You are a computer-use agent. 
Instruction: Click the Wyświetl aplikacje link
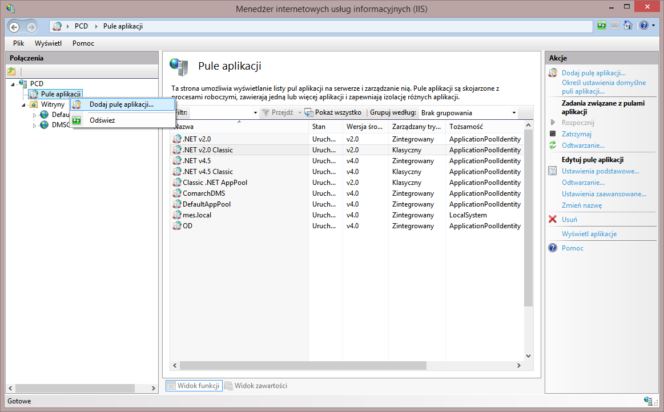[x=589, y=234]
